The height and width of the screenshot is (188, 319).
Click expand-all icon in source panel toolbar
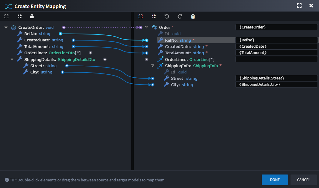click(x=6, y=16)
